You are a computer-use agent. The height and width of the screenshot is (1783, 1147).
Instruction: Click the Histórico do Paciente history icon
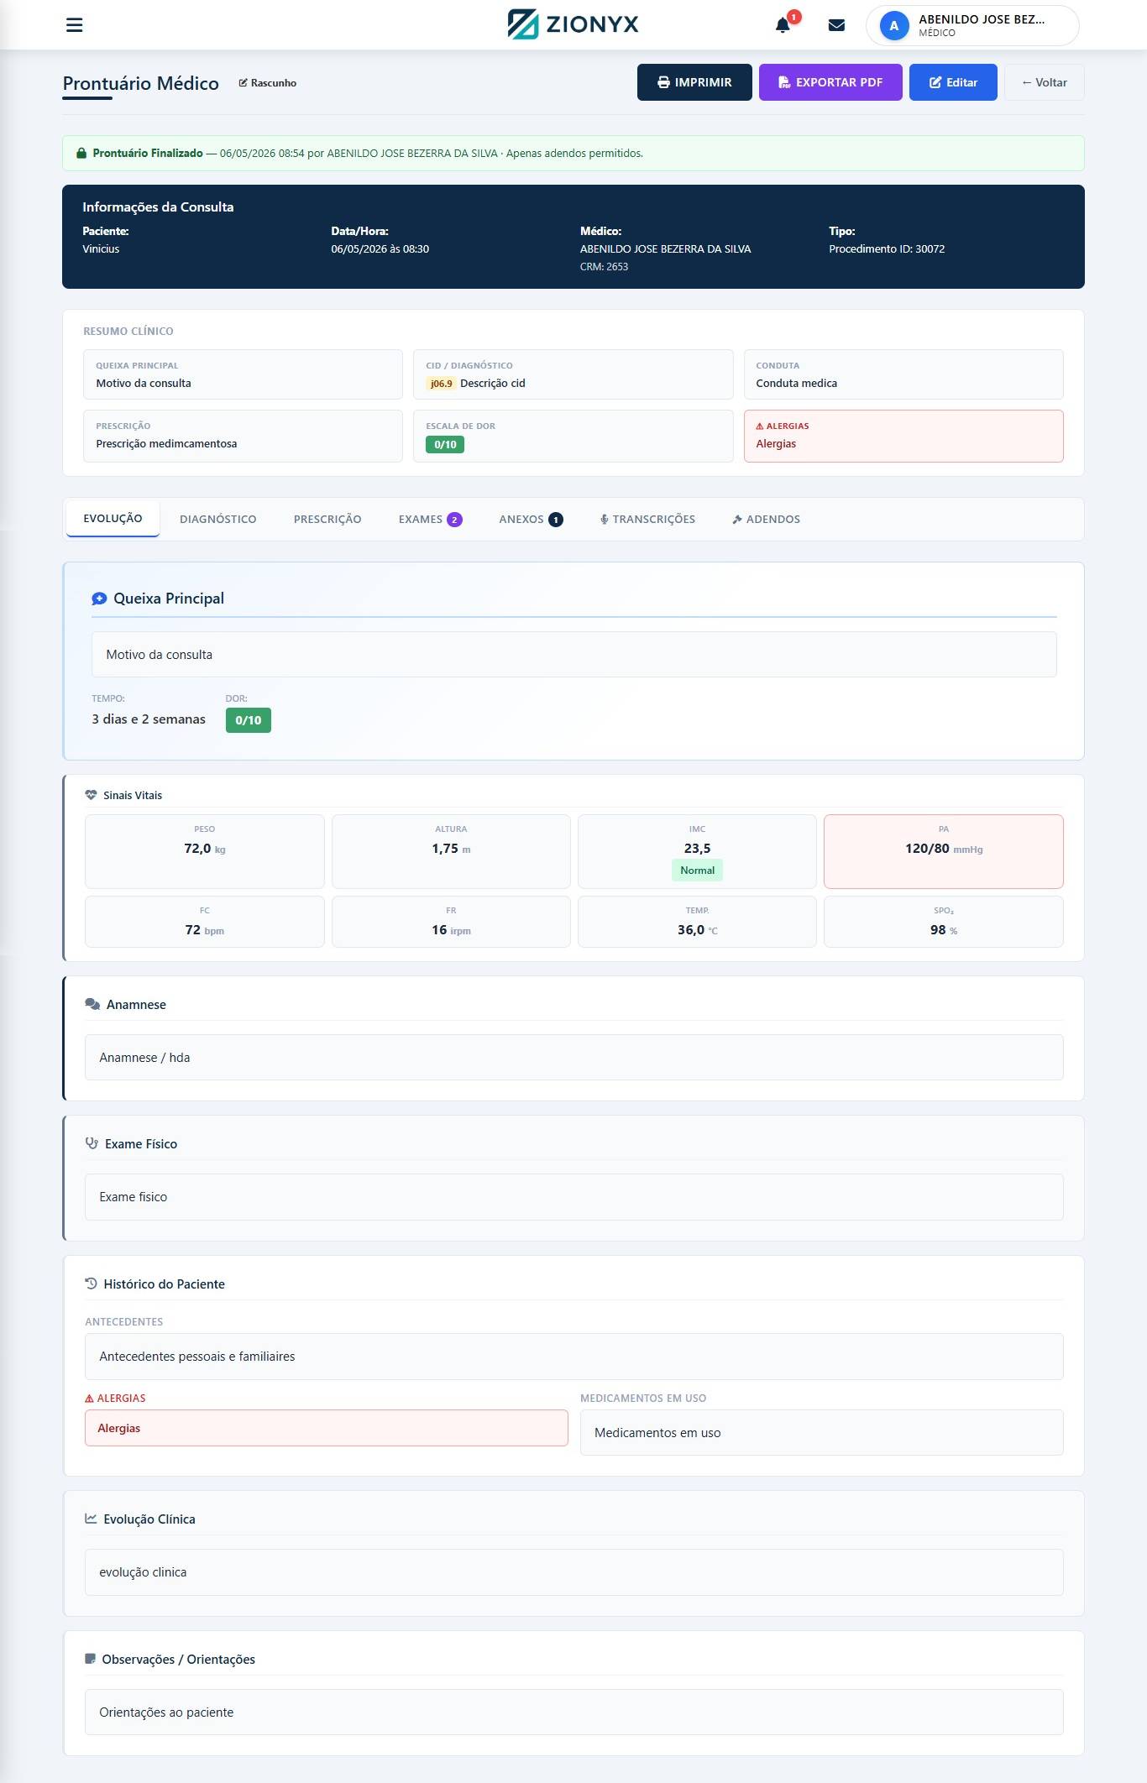[91, 1284]
